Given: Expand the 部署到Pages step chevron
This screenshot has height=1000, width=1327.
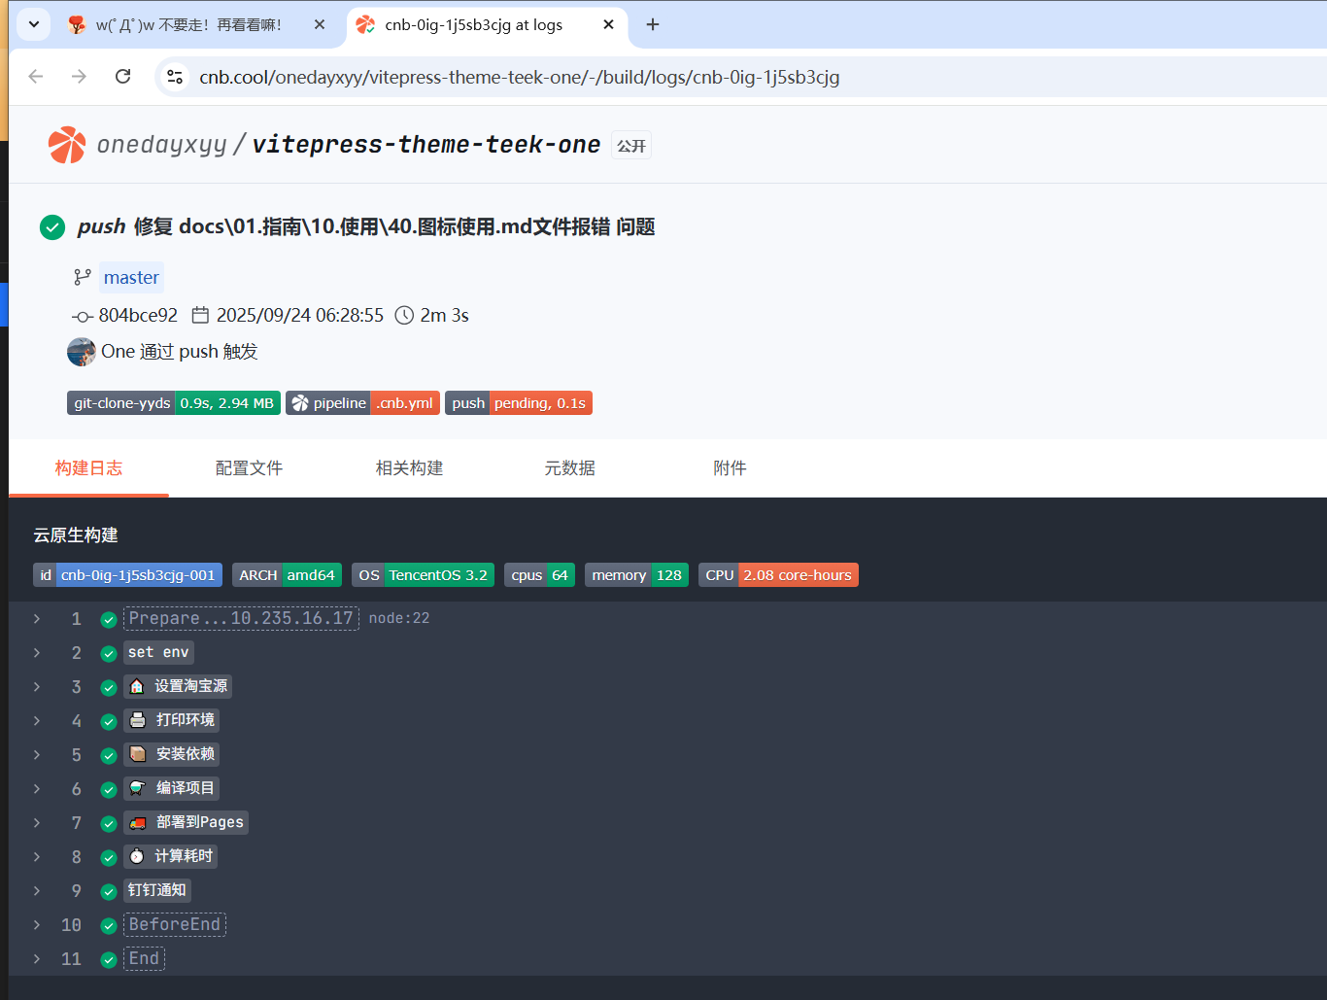Looking at the screenshot, I should click(37, 823).
